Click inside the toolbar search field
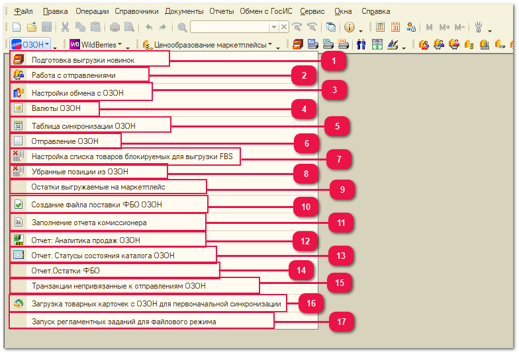The height and width of the screenshot is (354, 519). [230, 27]
